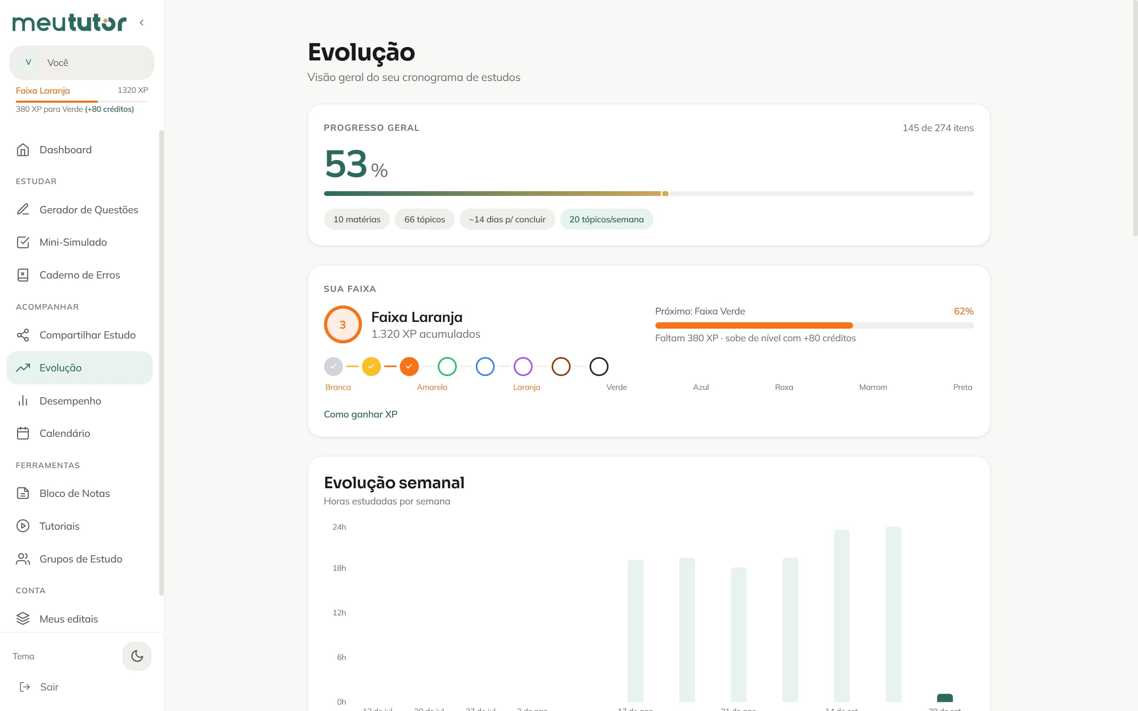The height and width of the screenshot is (711, 1138).
Task: Open Gerador de Questões pencil icon
Action: pyautogui.click(x=23, y=210)
